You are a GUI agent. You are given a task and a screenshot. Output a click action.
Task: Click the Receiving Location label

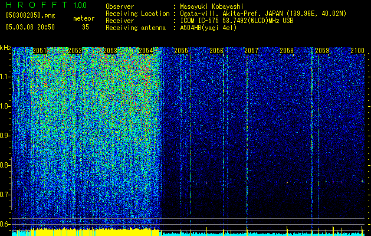point(137,14)
